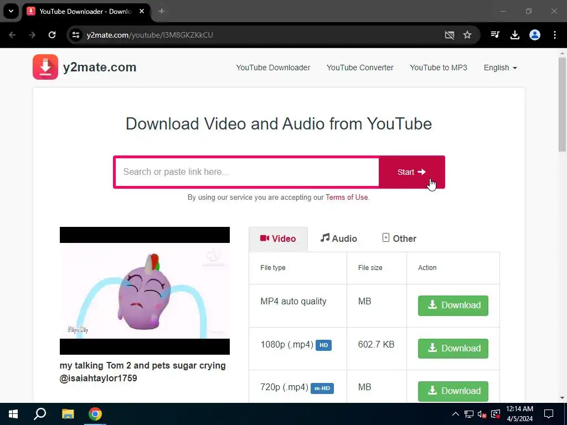Click the browser forward arrow
Image resolution: width=567 pixels, height=425 pixels.
(x=32, y=35)
